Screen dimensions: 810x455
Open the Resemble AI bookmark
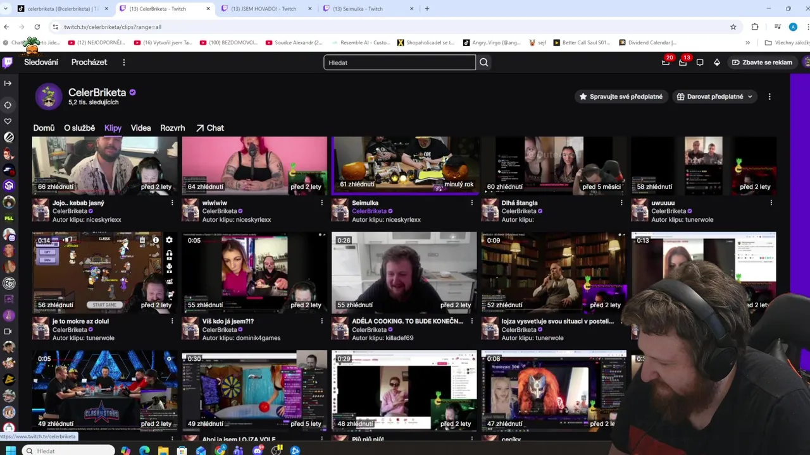360,43
